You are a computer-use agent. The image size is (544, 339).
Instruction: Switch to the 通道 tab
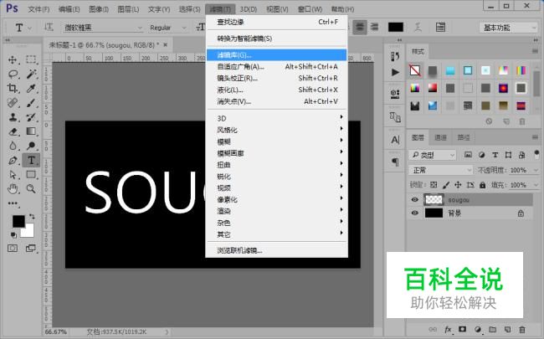tap(440, 138)
